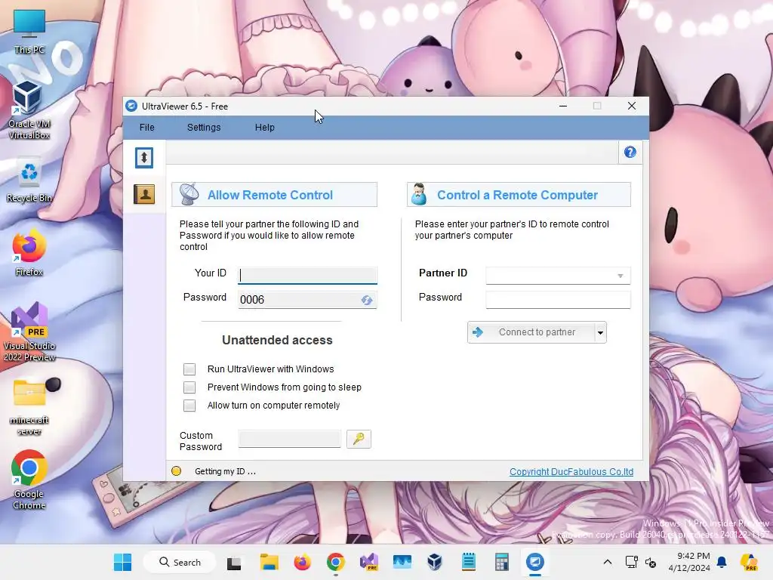The width and height of the screenshot is (773, 580).
Task: Select the Google Chrome desktop shortcut
Action: [x=29, y=480]
